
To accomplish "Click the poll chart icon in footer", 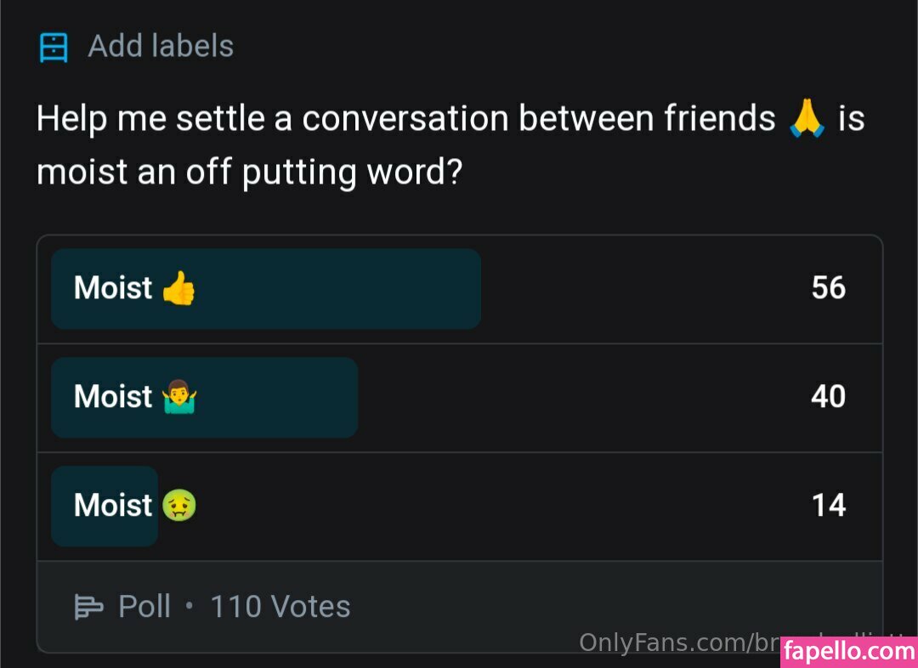I will pyautogui.click(x=88, y=607).
